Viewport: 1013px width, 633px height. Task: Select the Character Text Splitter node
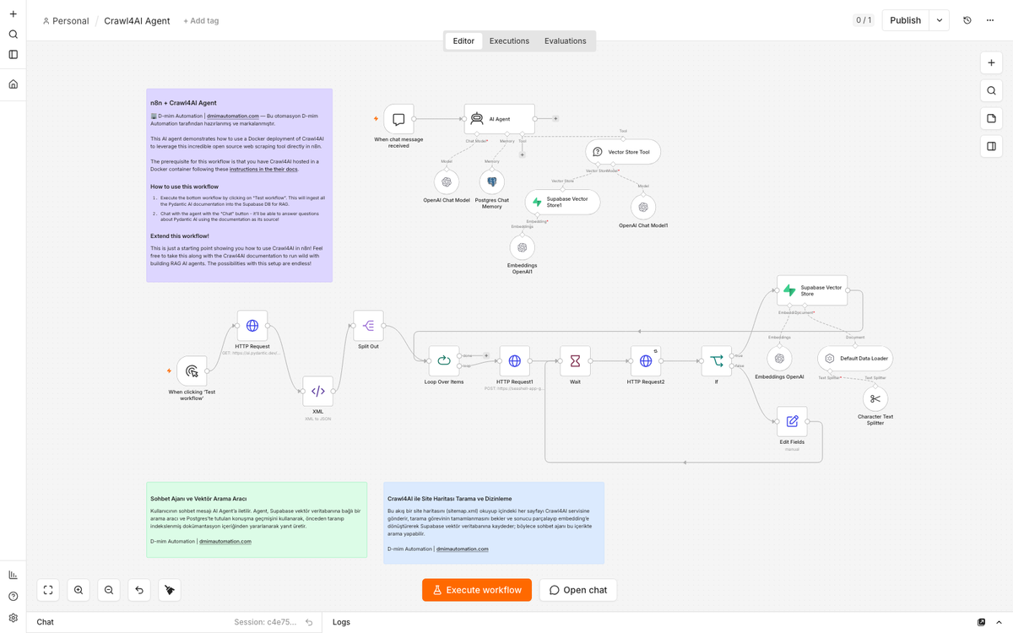click(875, 399)
